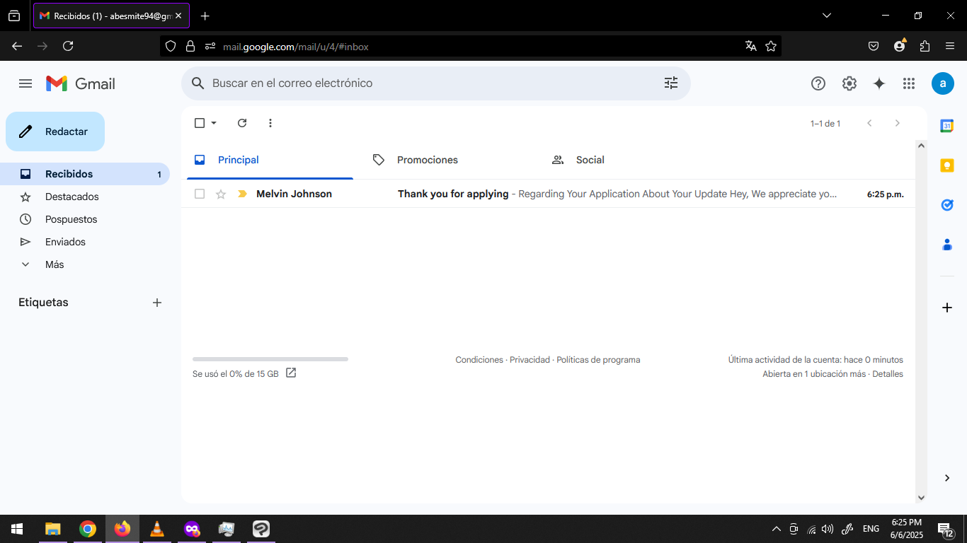
Task: Open the Recibidos inbox folder
Action: pyautogui.click(x=85, y=174)
